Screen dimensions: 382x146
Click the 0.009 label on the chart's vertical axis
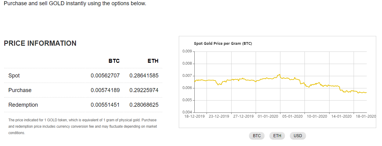[x=187, y=51]
